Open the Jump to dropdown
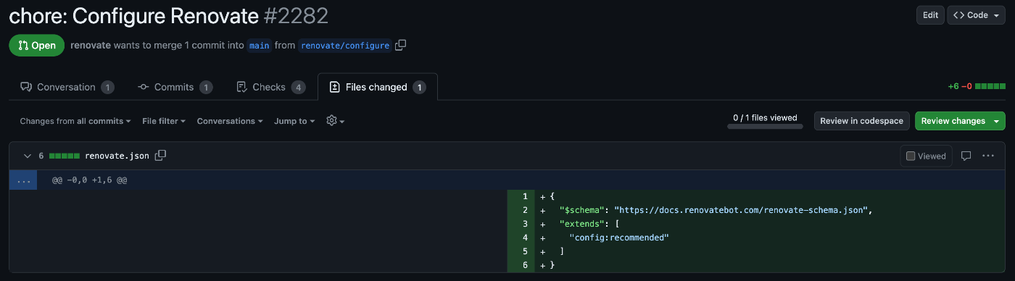Viewport: 1015px width, 281px height. (x=294, y=121)
